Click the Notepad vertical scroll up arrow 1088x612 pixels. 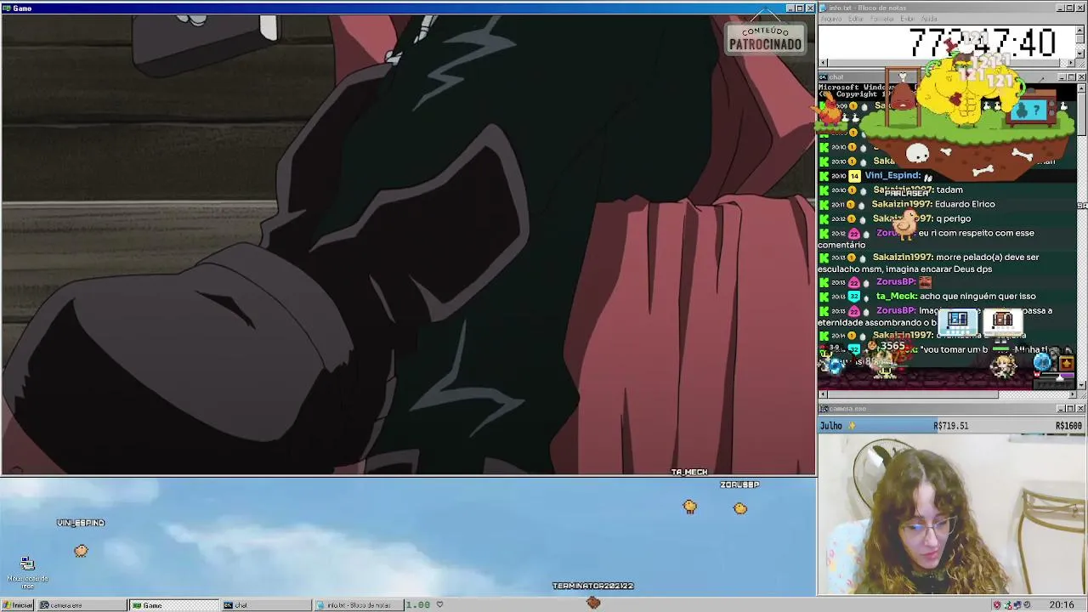pyautogui.click(x=1081, y=29)
